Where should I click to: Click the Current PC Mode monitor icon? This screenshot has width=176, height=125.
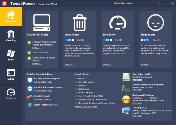tap(42, 23)
